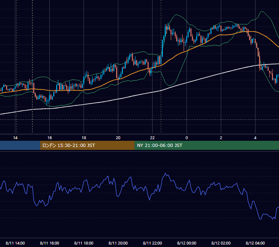
Task: Click the hour label 18 on price chart axis
Action: pos(84,138)
